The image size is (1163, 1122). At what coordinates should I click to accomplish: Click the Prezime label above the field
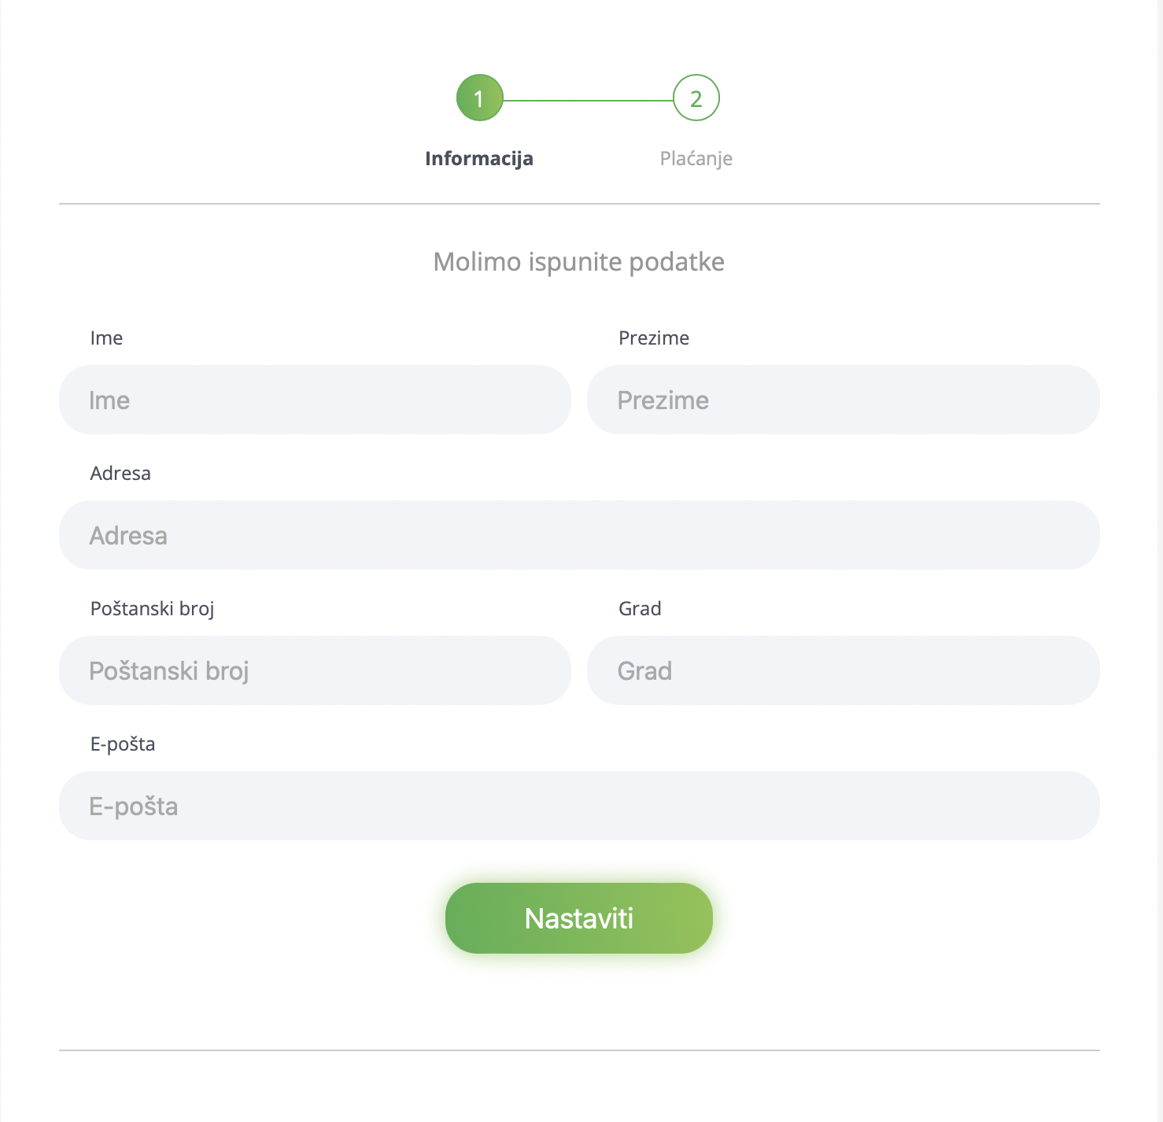tap(653, 338)
